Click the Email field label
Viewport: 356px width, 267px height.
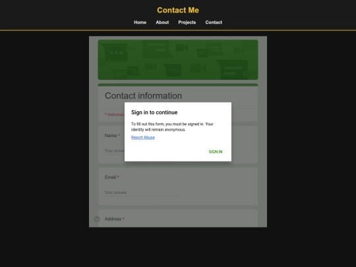tap(110, 177)
